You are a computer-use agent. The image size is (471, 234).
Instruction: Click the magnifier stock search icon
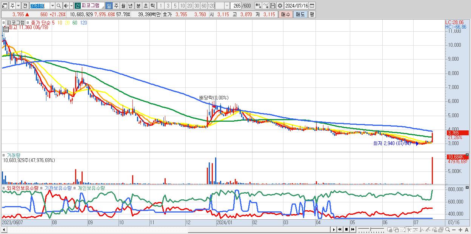59,6
